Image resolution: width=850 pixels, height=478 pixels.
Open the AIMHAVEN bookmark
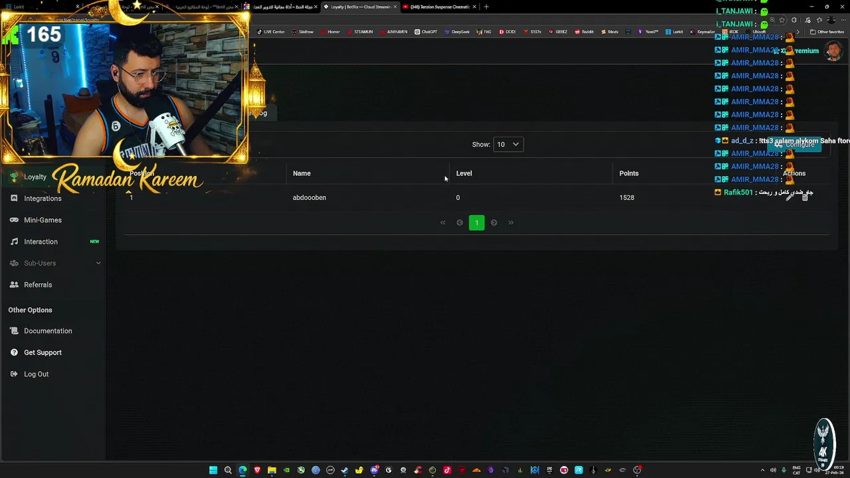tap(393, 32)
